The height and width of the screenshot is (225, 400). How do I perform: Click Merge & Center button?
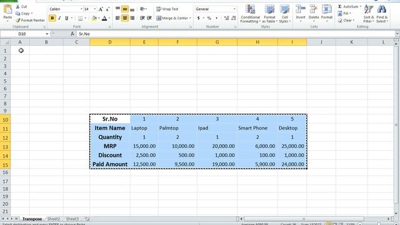(x=172, y=18)
